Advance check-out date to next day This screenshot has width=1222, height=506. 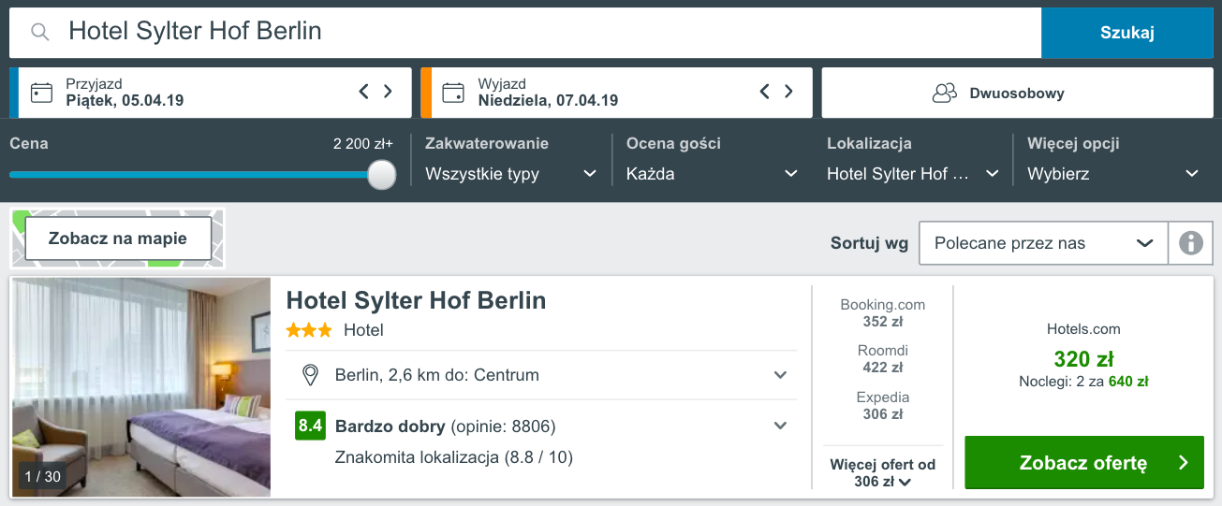[788, 92]
